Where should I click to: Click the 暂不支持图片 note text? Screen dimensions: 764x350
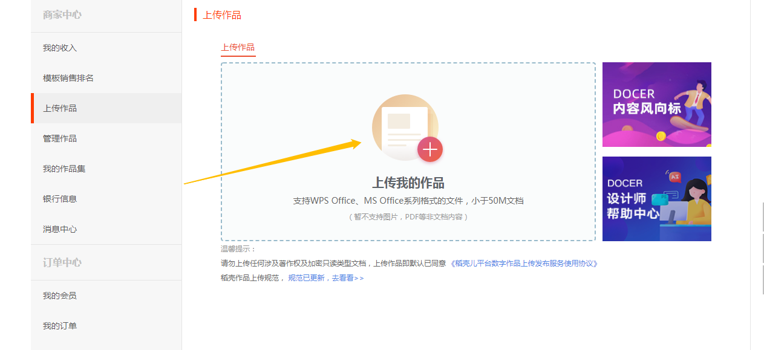pos(408,216)
